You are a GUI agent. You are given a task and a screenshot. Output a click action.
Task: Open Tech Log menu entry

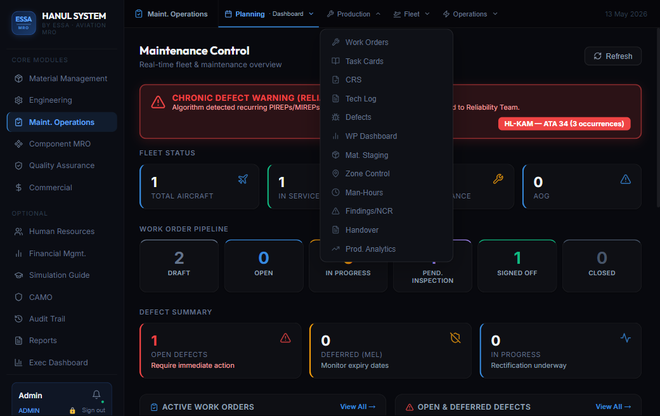pos(386,98)
